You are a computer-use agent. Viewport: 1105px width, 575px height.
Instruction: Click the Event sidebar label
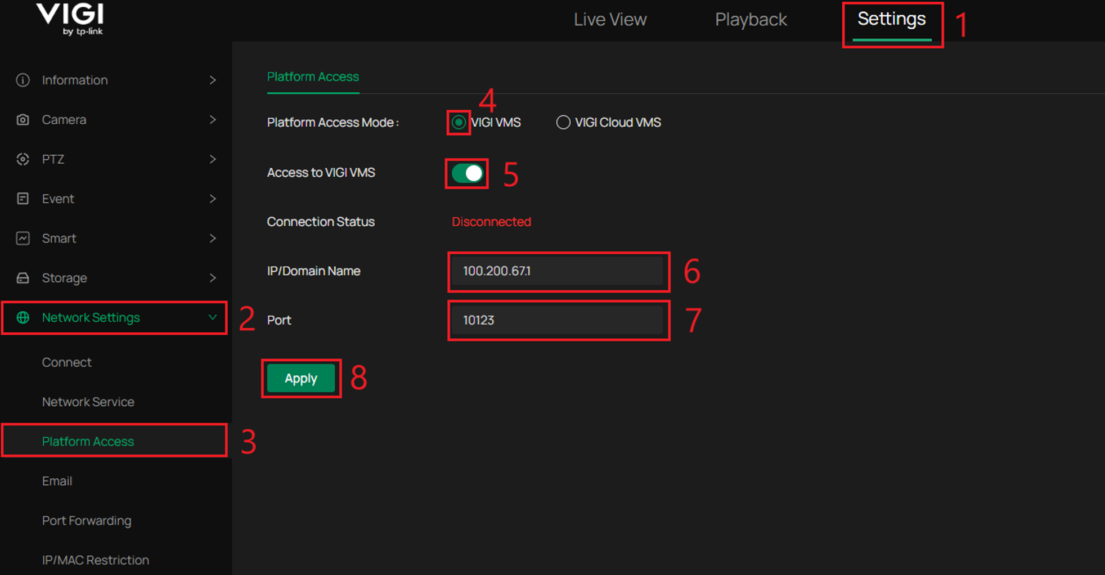click(57, 199)
